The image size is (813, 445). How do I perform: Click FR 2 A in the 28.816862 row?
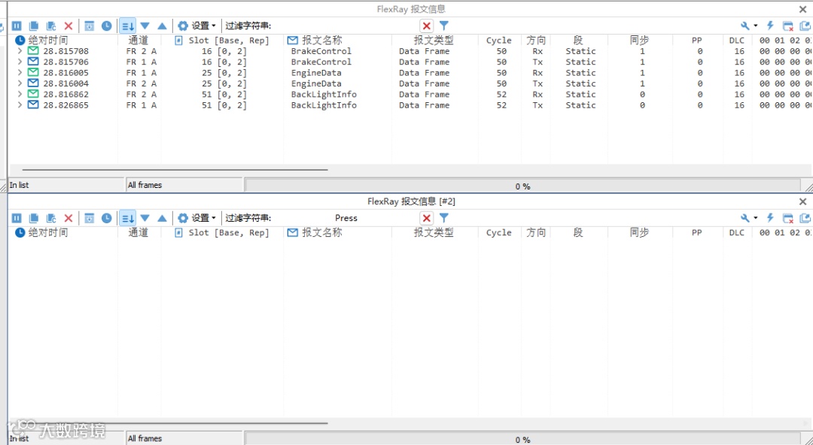[x=141, y=94]
